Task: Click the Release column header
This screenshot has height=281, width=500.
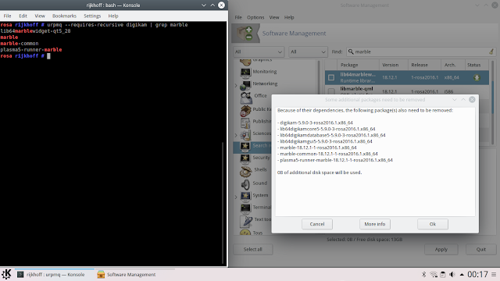Action: point(424,65)
